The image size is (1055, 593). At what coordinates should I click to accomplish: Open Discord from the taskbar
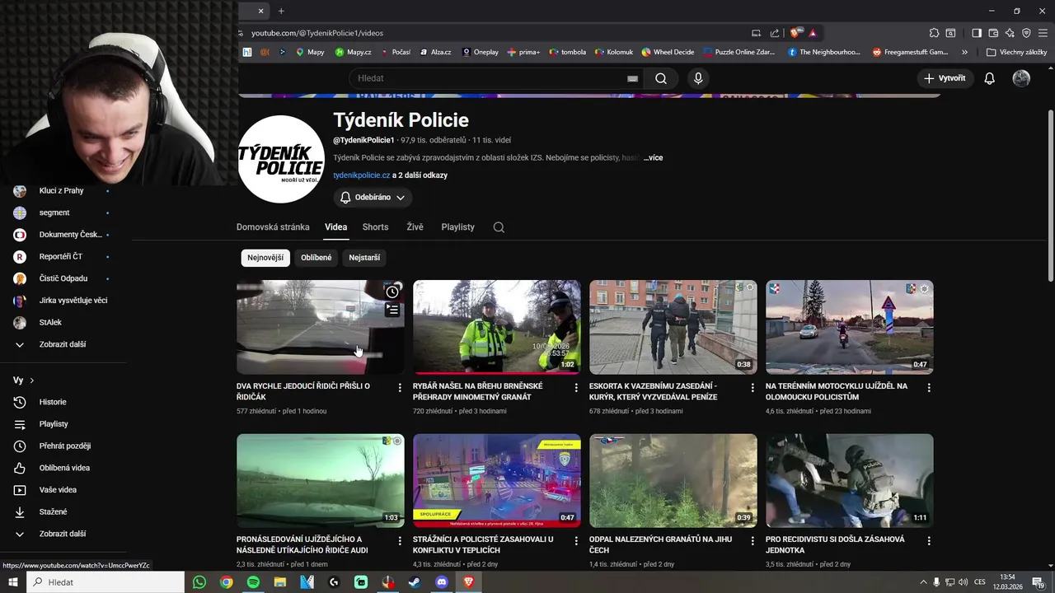(442, 582)
